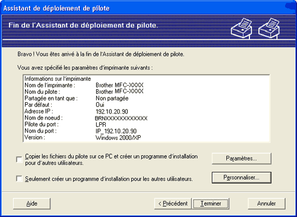Select the Pilote du port LPR row
This screenshot has height=217, width=297.
point(65,124)
